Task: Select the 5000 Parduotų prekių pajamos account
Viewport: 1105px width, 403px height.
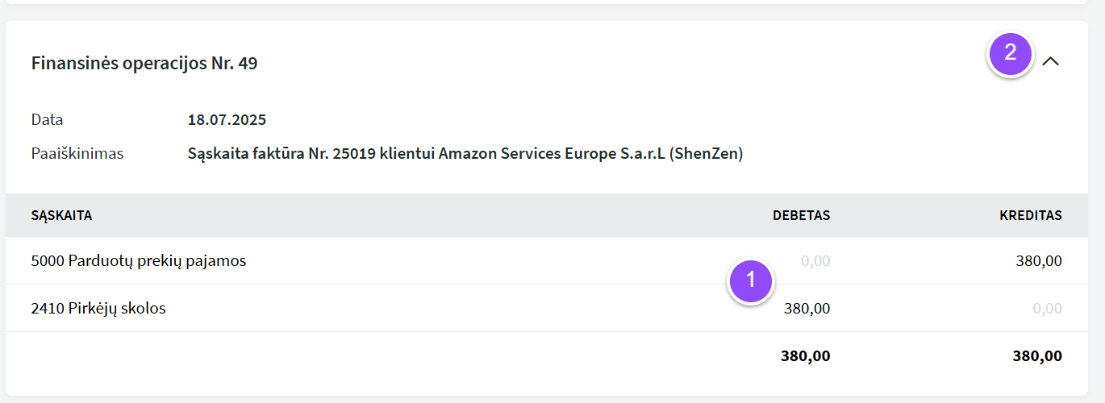Action: point(139,260)
